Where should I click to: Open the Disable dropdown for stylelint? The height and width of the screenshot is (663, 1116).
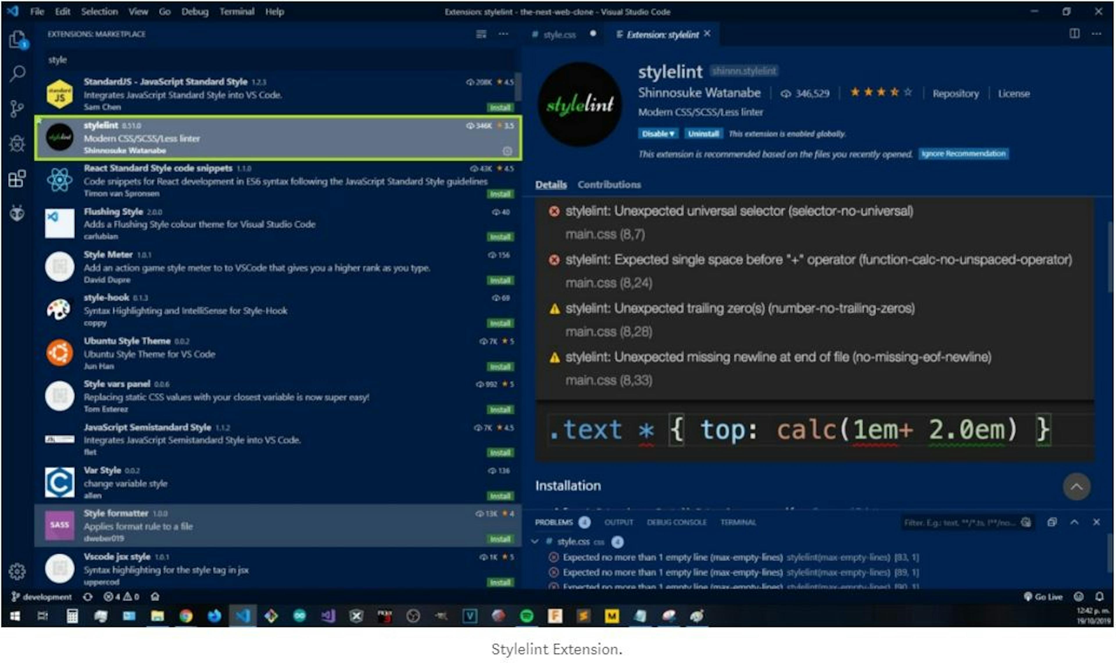(658, 134)
